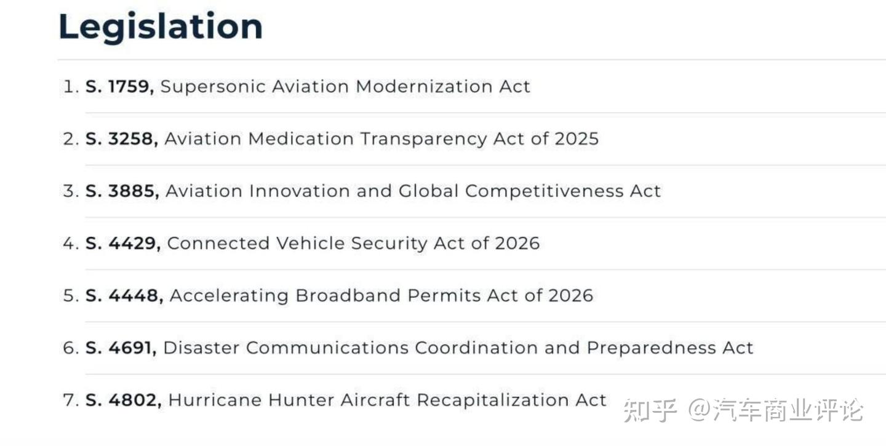Click the Legislation heading
The height and width of the screenshot is (446, 886).
click(x=161, y=27)
